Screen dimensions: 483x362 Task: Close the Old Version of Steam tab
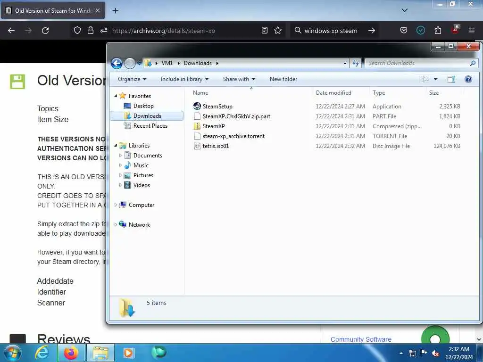click(98, 10)
